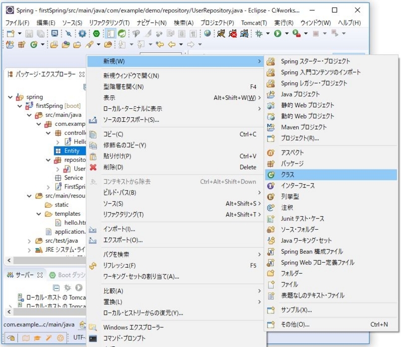Image resolution: width=401 pixels, height=347 pixels.
Task: Choose 型階層を開く(N)
Action: (175, 87)
